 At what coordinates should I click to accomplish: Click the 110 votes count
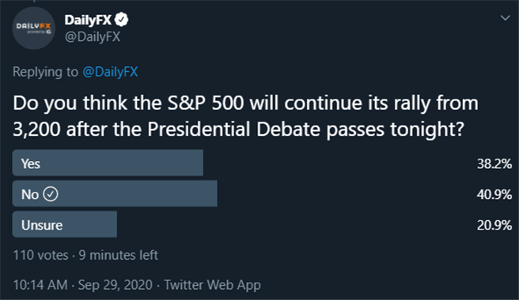[40, 255]
